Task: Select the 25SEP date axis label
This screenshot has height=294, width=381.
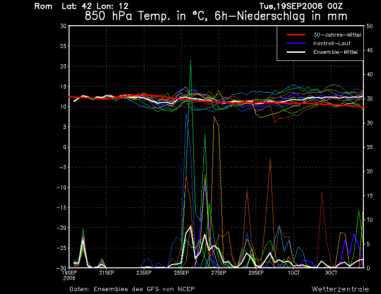Action: click(x=181, y=273)
